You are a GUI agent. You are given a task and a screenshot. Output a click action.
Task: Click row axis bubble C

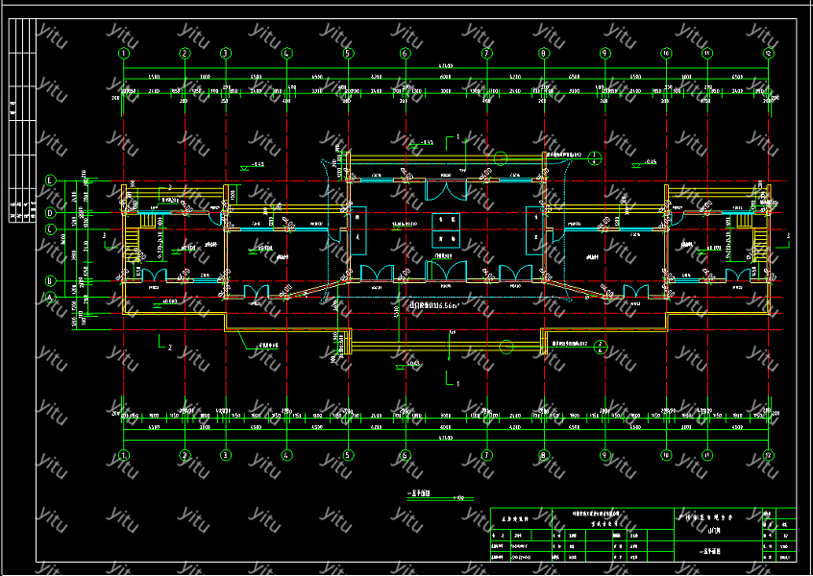[50, 229]
